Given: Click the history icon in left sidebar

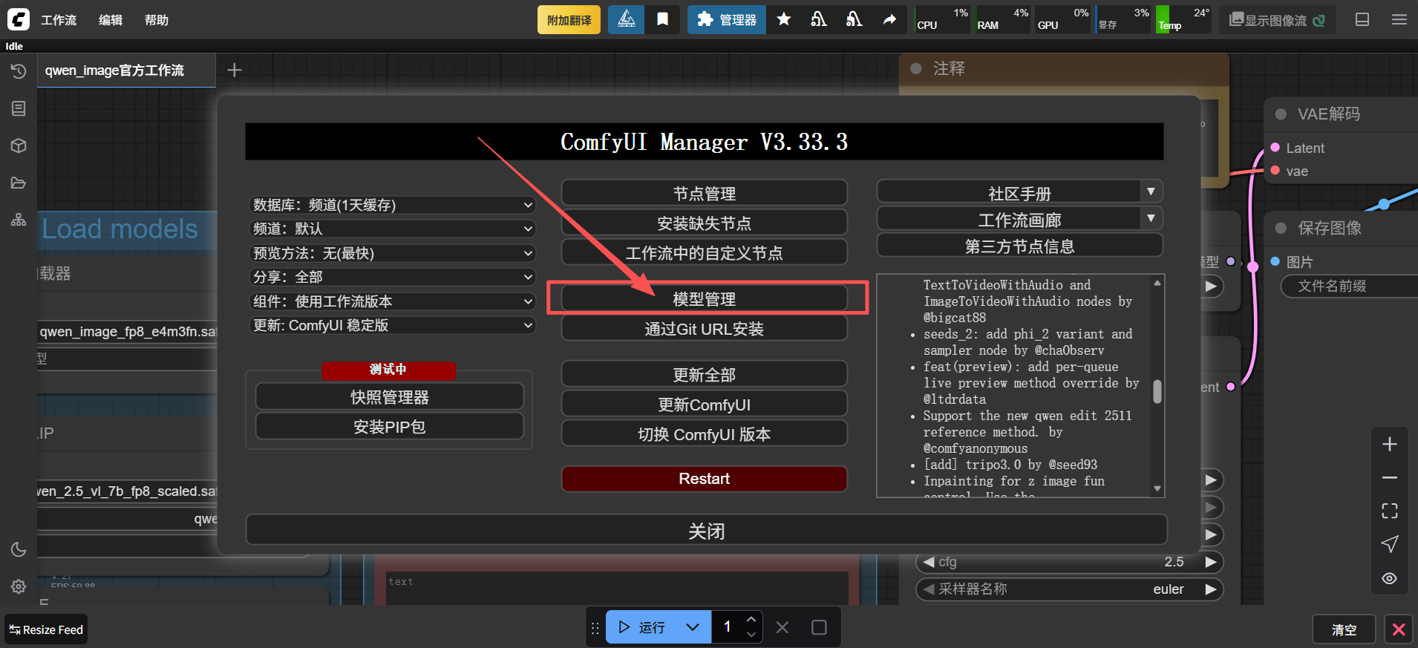Looking at the screenshot, I should 19,71.
